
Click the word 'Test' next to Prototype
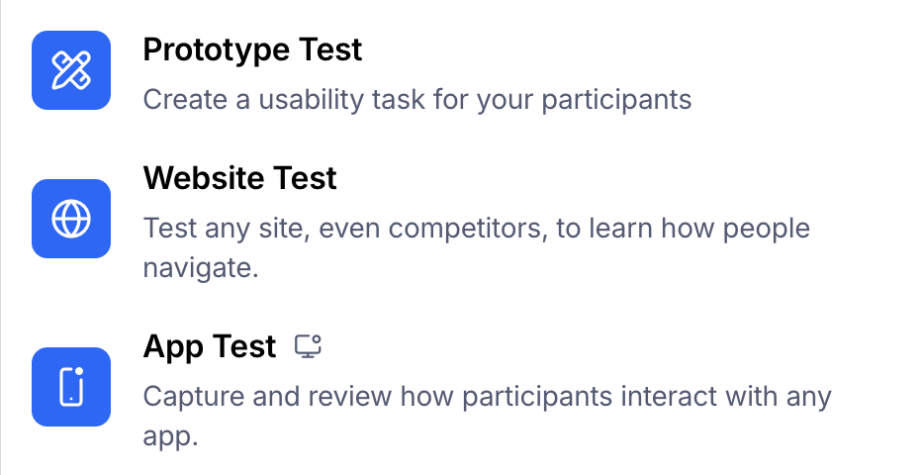(x=330, y=49)
